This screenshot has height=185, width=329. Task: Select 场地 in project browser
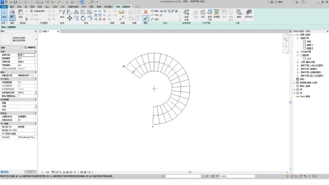coord(309,41)
